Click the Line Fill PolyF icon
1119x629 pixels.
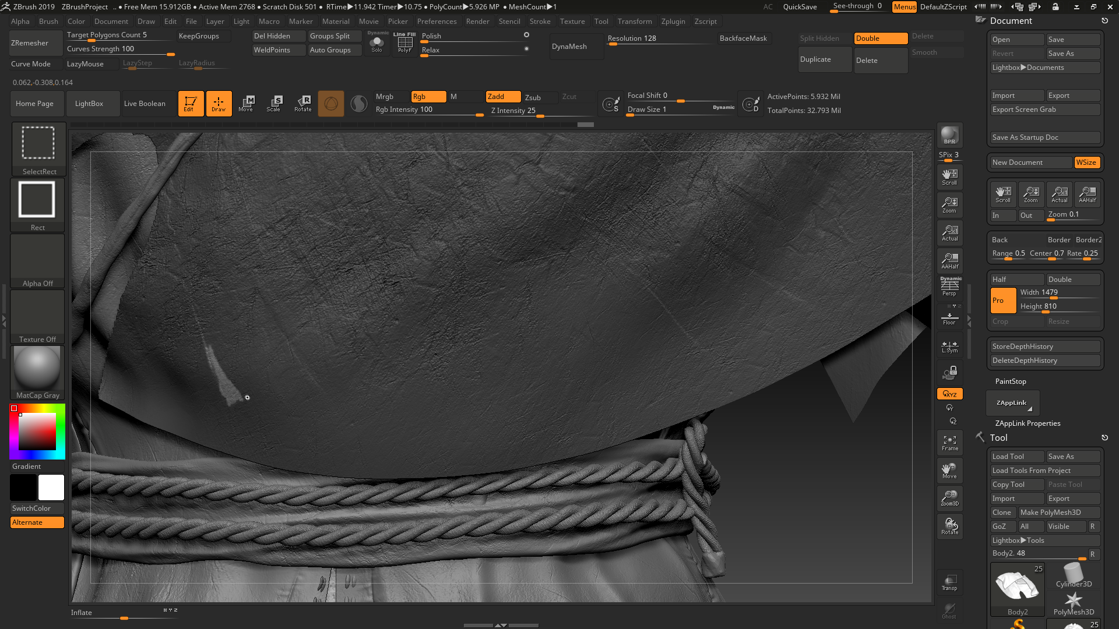404,43
